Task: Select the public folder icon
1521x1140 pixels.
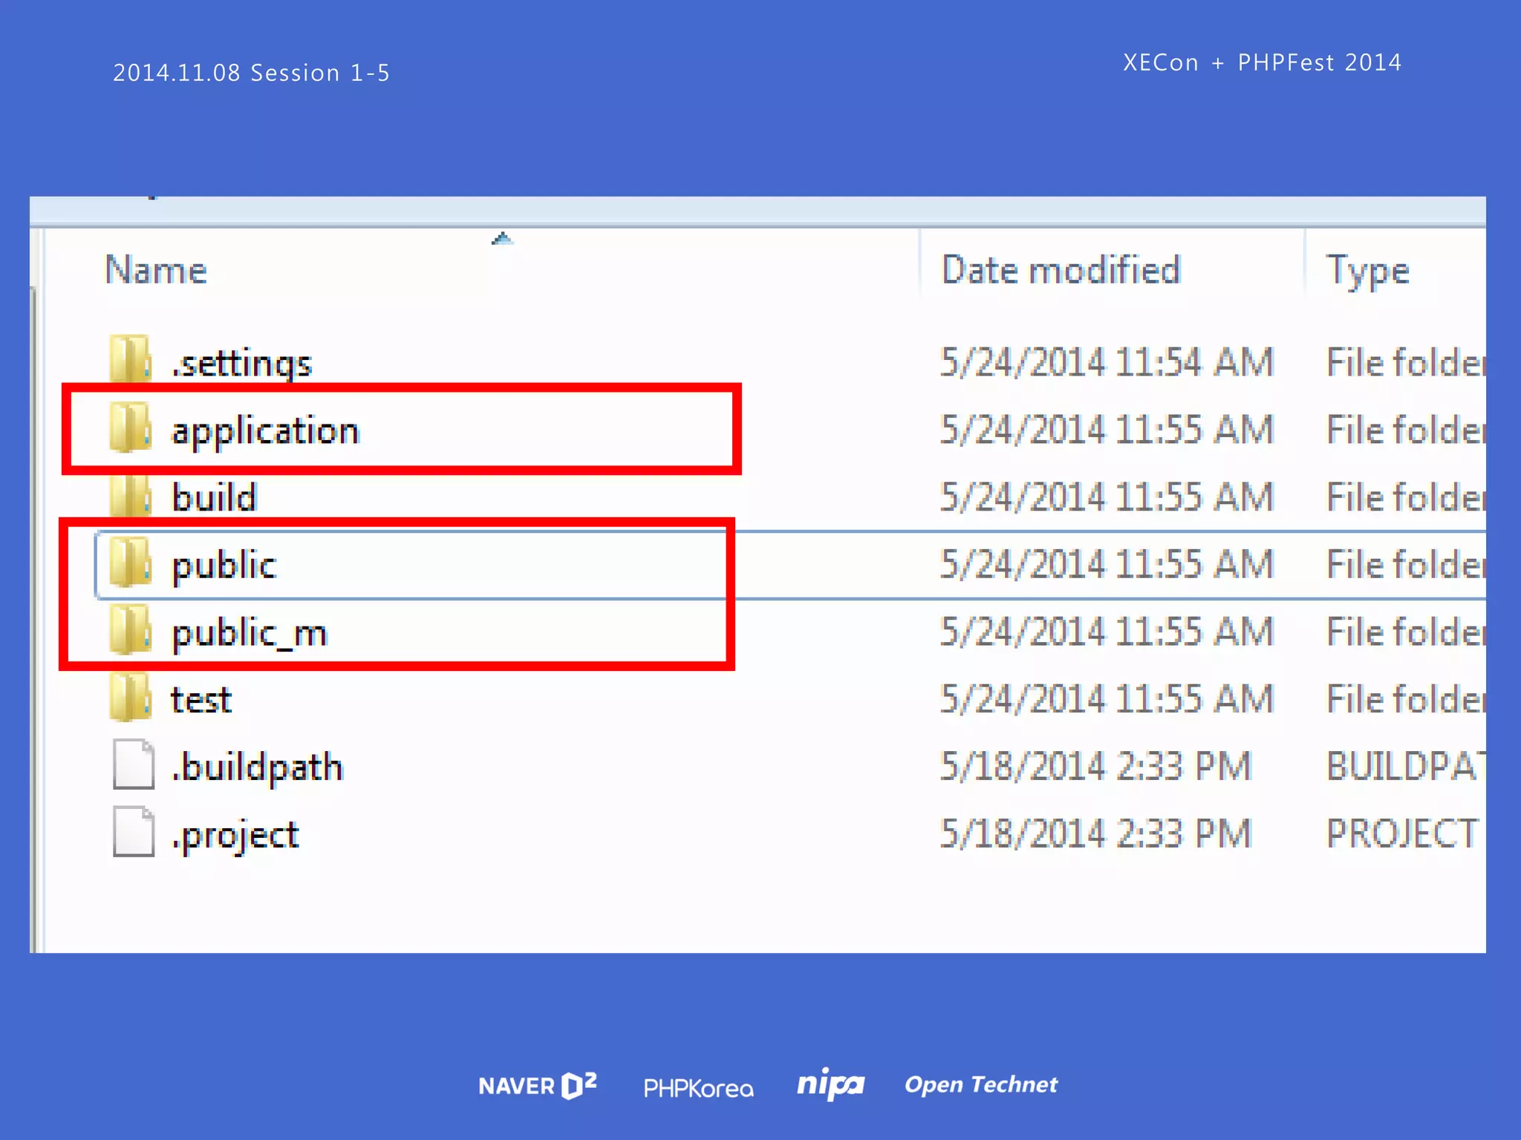Action: [131, 563]
